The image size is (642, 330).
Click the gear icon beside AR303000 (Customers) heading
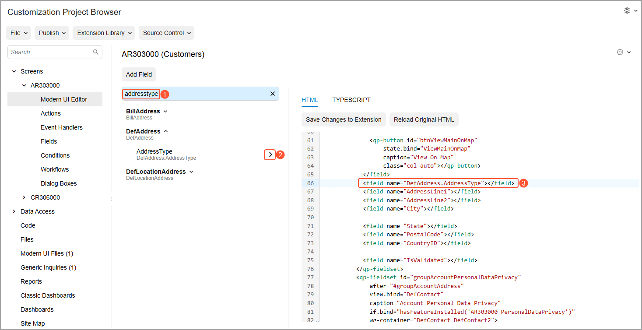click(620, 52)
